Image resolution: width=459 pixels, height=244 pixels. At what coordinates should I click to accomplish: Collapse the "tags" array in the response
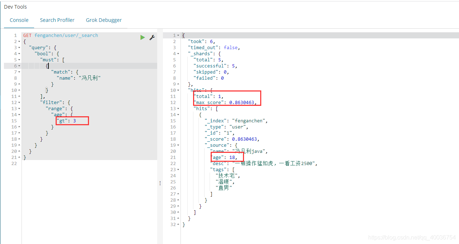tap(178, 170)
